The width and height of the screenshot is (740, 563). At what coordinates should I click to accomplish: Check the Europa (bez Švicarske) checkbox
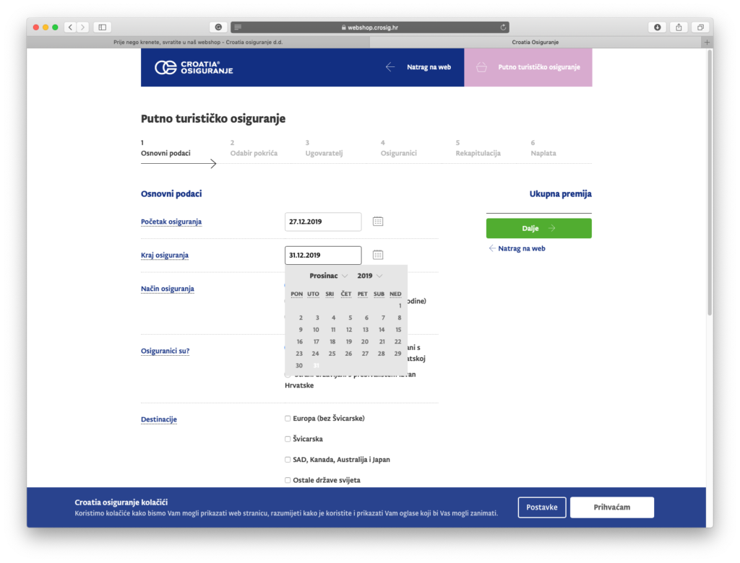click(x=288, y=419)
